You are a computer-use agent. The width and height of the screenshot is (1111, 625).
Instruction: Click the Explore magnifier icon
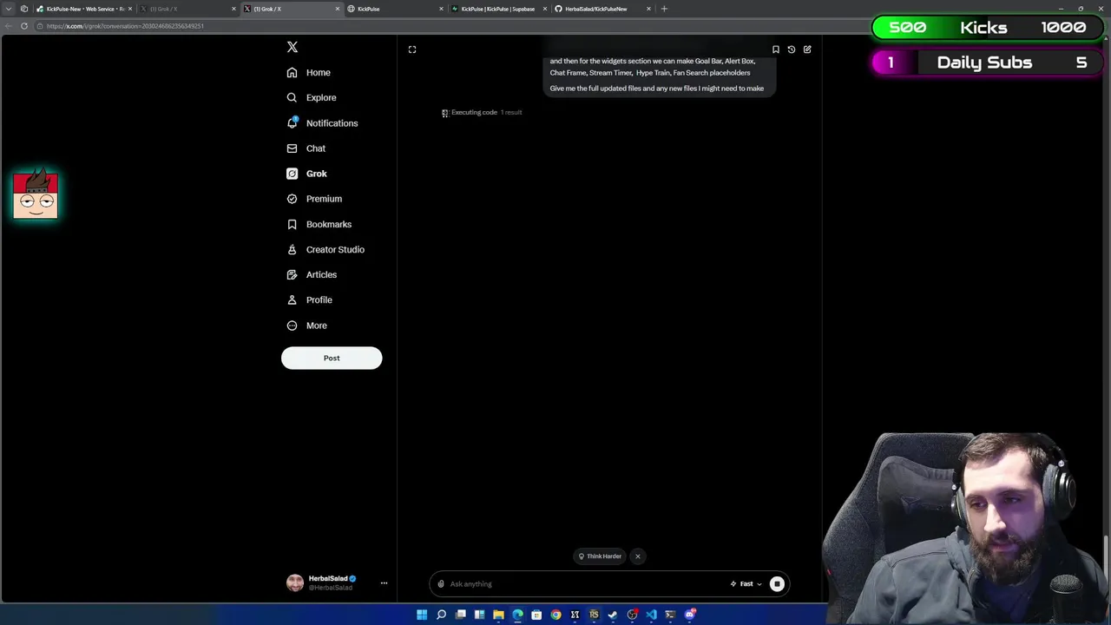point(292,98)
